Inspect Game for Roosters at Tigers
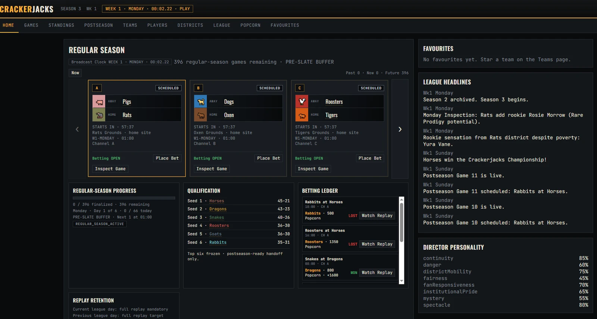 (x=313, y=169)
